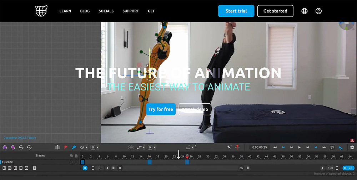Image resolution: width=357 pixels, height=180 pixels.
Task: Open timeline settings gear icon
Action: (352, 147)
